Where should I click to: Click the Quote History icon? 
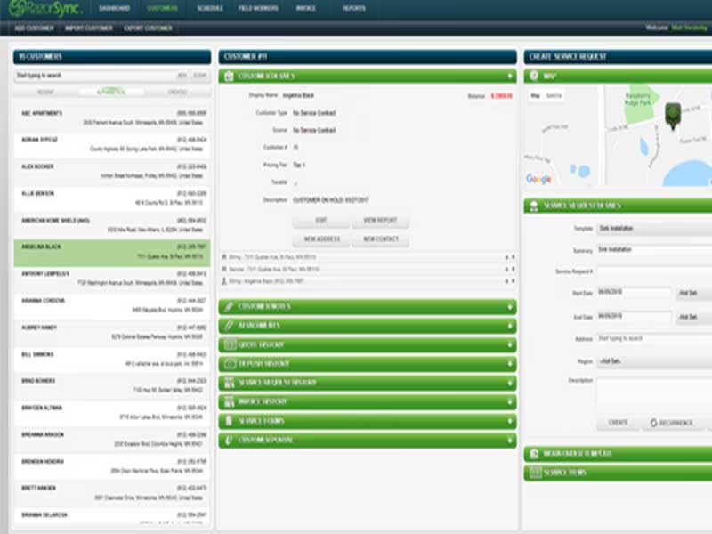pyautogui.click(x=230, y=344)
